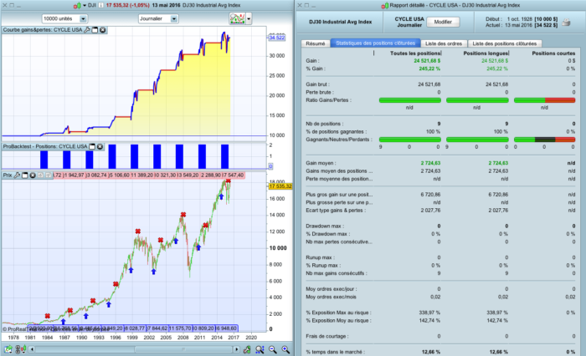Open the Journalier timeframe dropdown
The width and height of the screenshot is (586, 356).
pyautogui.click(x=157, y=18)
